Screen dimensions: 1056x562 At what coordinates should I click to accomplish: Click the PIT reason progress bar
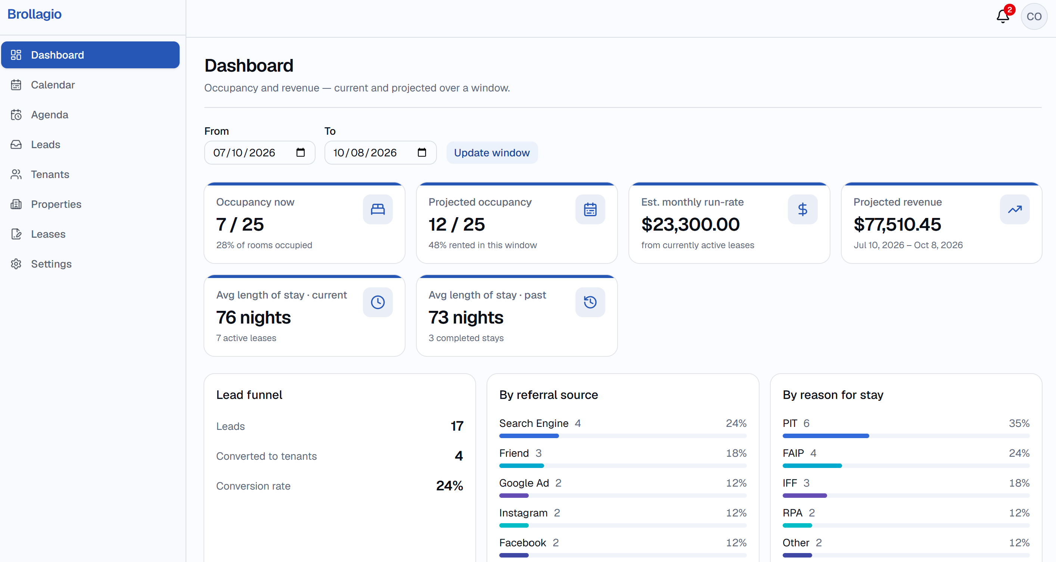(x=906, y=436)
